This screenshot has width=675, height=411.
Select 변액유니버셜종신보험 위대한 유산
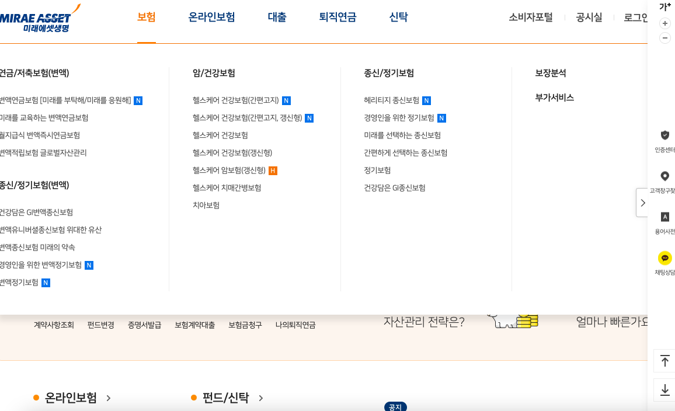(x=51, y=230)
